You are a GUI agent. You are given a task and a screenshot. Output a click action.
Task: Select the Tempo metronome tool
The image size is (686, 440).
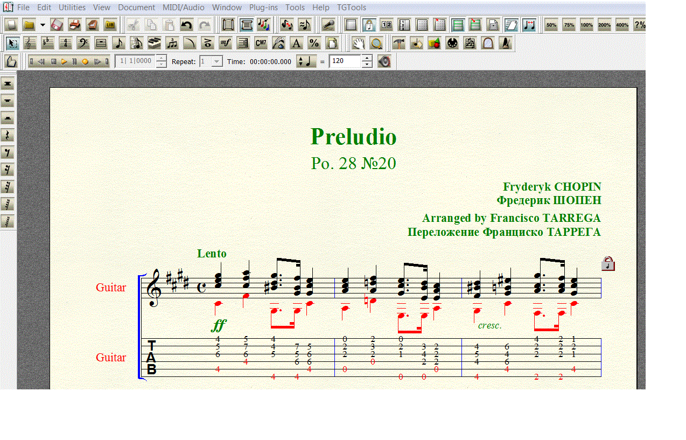[x=505, y=43]
